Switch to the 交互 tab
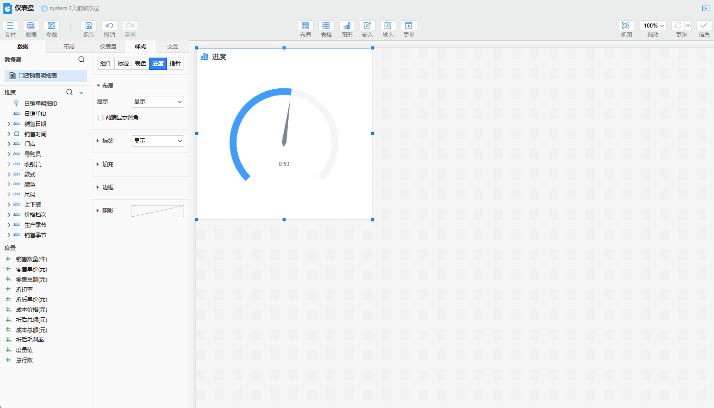Viewport: 714px width, 408px height. pyautogui.click(x=172, y=46)
